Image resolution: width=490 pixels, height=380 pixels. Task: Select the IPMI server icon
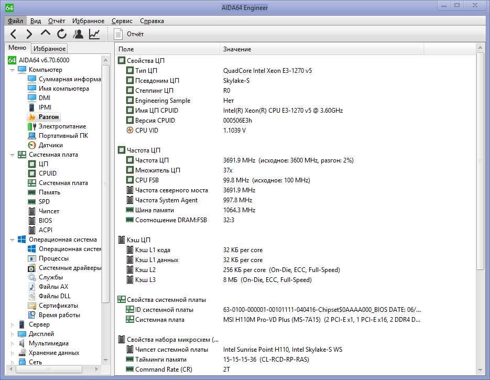click(x=32, y=107)
